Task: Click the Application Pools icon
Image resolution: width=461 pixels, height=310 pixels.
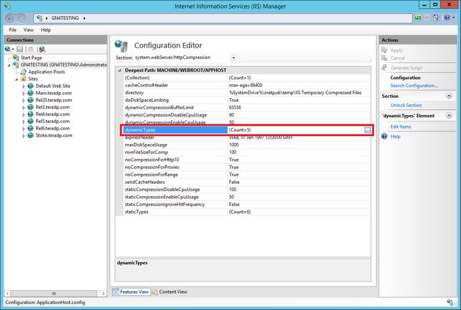Action: 23,72
